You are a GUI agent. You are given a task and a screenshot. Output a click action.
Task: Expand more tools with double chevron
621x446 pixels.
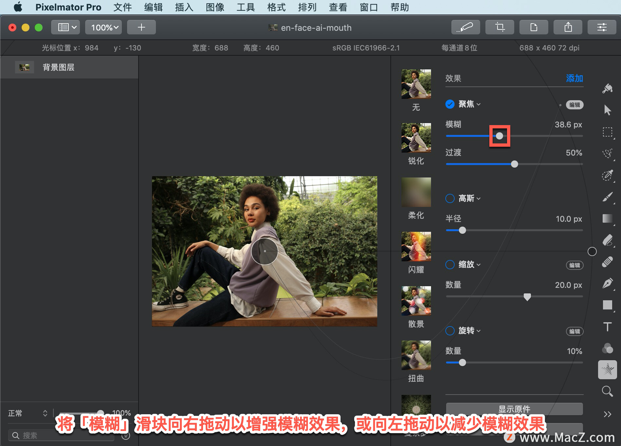[608, 414]
